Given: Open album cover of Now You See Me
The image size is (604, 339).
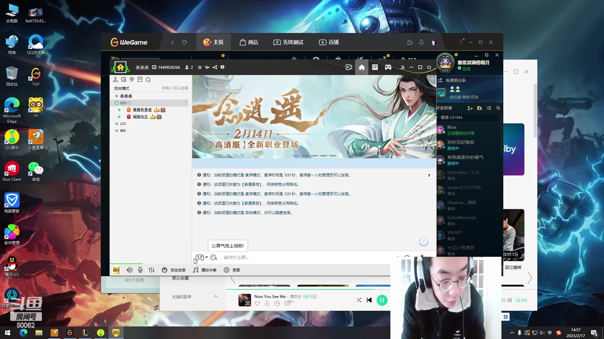Looking at the screenshot, I should pos(245,300).
